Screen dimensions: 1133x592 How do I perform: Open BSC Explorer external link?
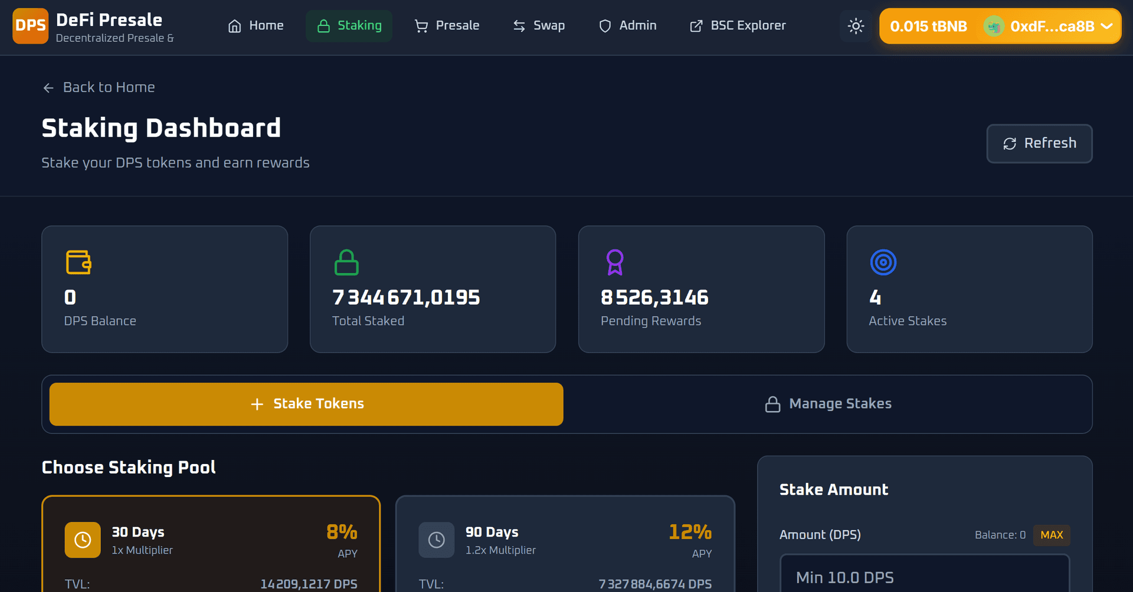738,26
